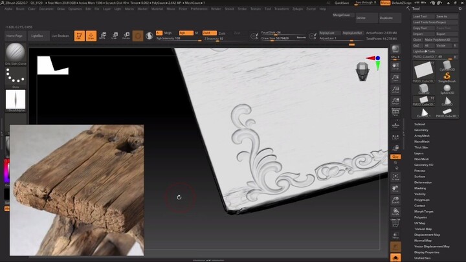Select the Rotate transform icon
The height and width of the screenshot is (262, 466).
point(126,36)
